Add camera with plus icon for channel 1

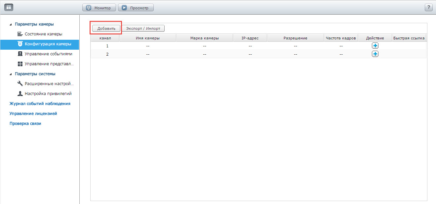pos(375,46)
